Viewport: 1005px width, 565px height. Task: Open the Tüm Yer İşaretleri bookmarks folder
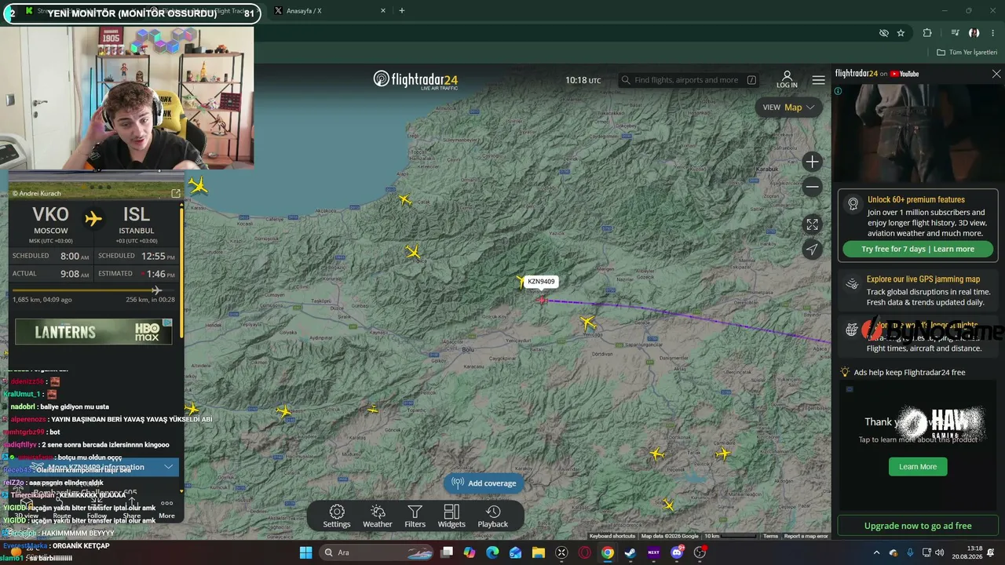click(967, 53)
